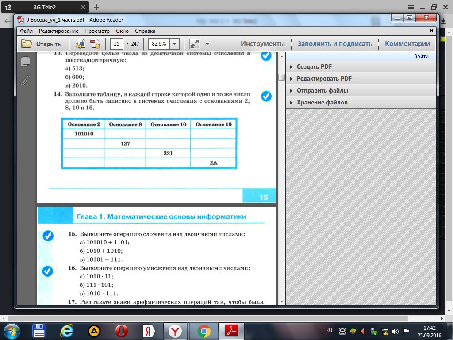Open the attachments paperclip panel
Screen dimensions: 453x340
(x=25, y=80)
